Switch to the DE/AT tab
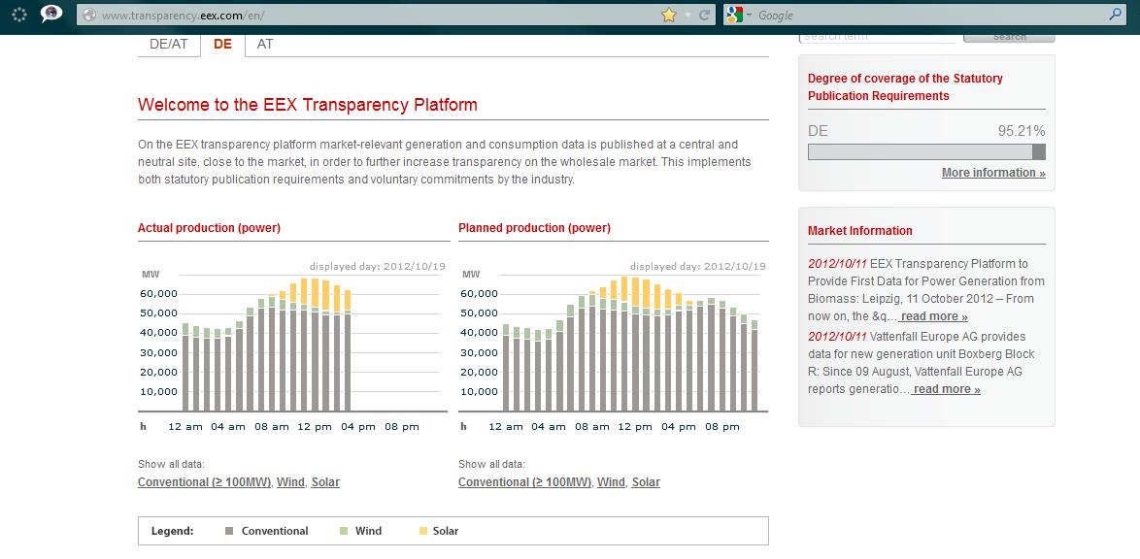Screen dimensions: 1140x559 (x=169, y=44)
